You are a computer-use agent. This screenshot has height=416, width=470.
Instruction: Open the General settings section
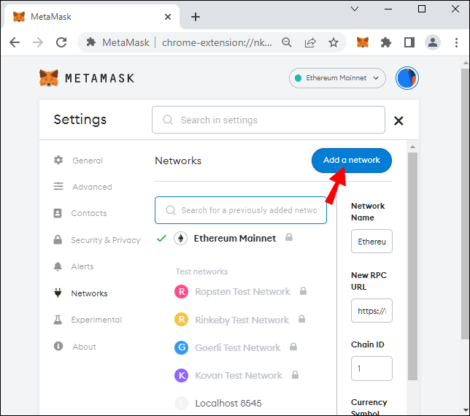tap(87, 161)
